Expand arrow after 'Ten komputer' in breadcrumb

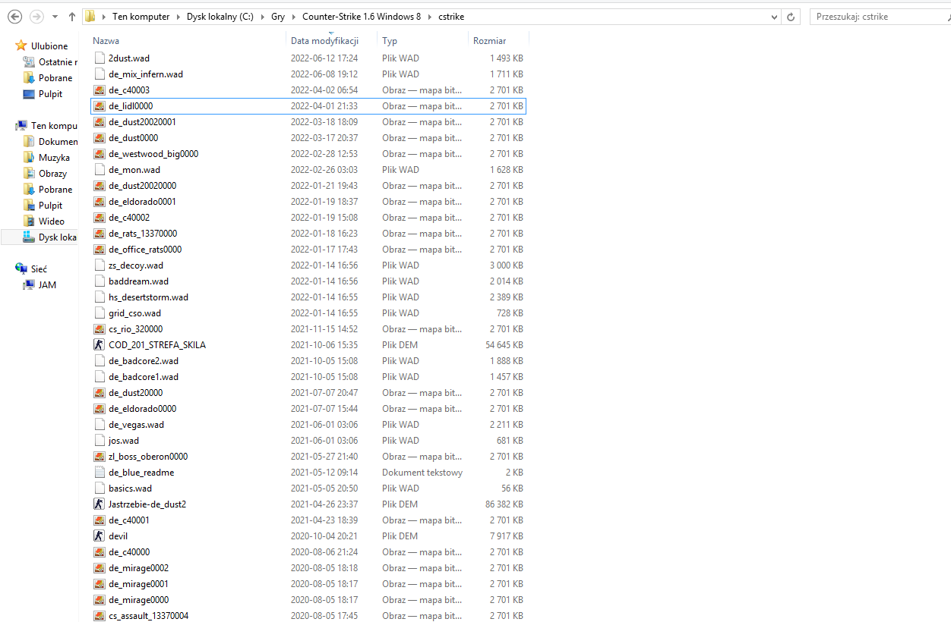pos(178,16)
